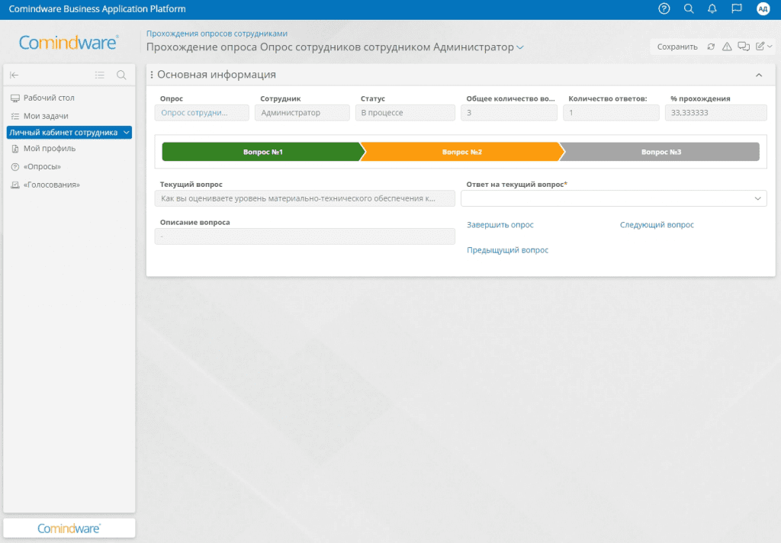Open dropdown arrow next to form title
The height and width of the screenshot is (543, 781).
[520, 47]
